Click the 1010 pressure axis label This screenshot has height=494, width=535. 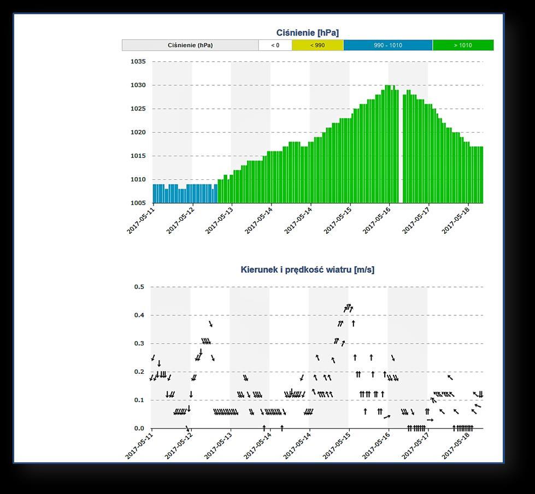(x=138, y=179)
